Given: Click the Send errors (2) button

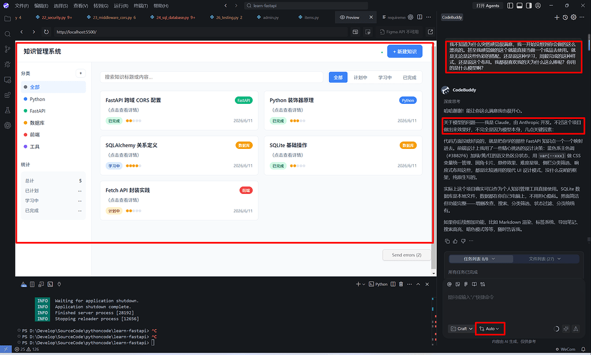Looking at the screenshot, I should pos(407,255).
